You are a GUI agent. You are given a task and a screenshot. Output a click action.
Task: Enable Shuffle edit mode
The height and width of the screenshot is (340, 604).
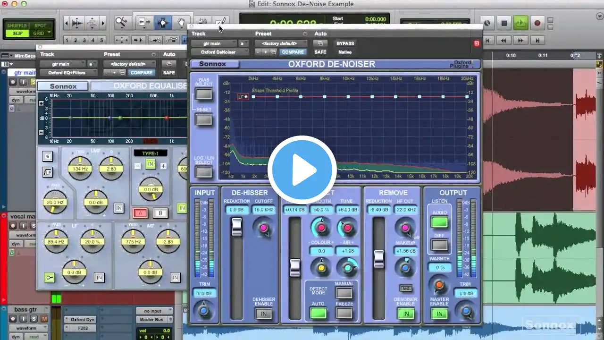click(17, 26)
